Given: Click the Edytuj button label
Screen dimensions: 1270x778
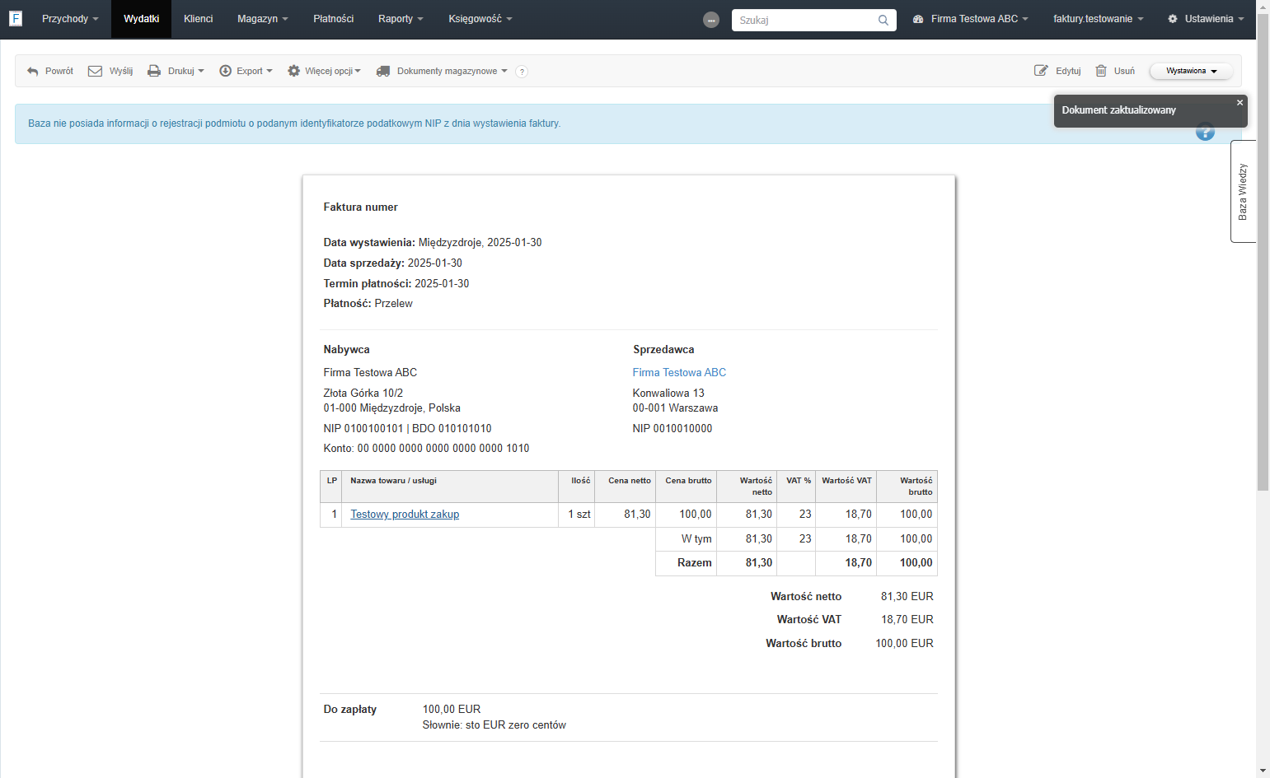Looking at the screenshot, I should pyautogui.click(x=1068, y=72).
